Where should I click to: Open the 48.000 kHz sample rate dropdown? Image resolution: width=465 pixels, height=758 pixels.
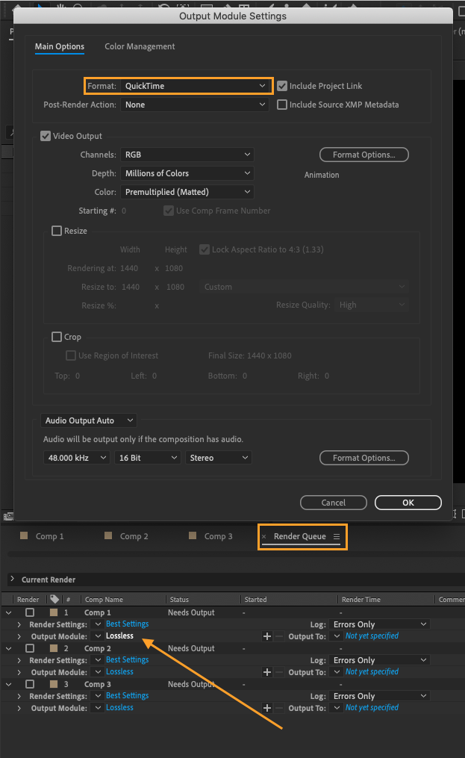[x=77, y=458]
